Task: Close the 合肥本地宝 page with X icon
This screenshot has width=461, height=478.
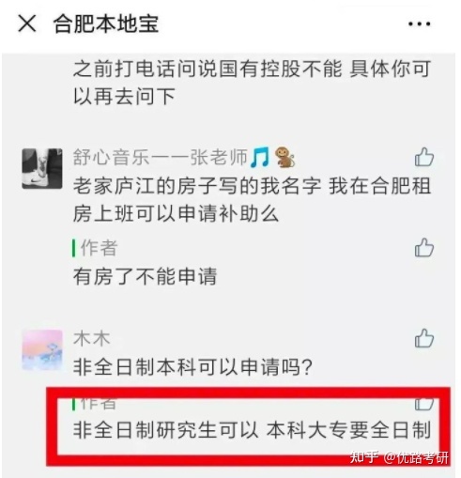Action: click(x=27, y=23)
